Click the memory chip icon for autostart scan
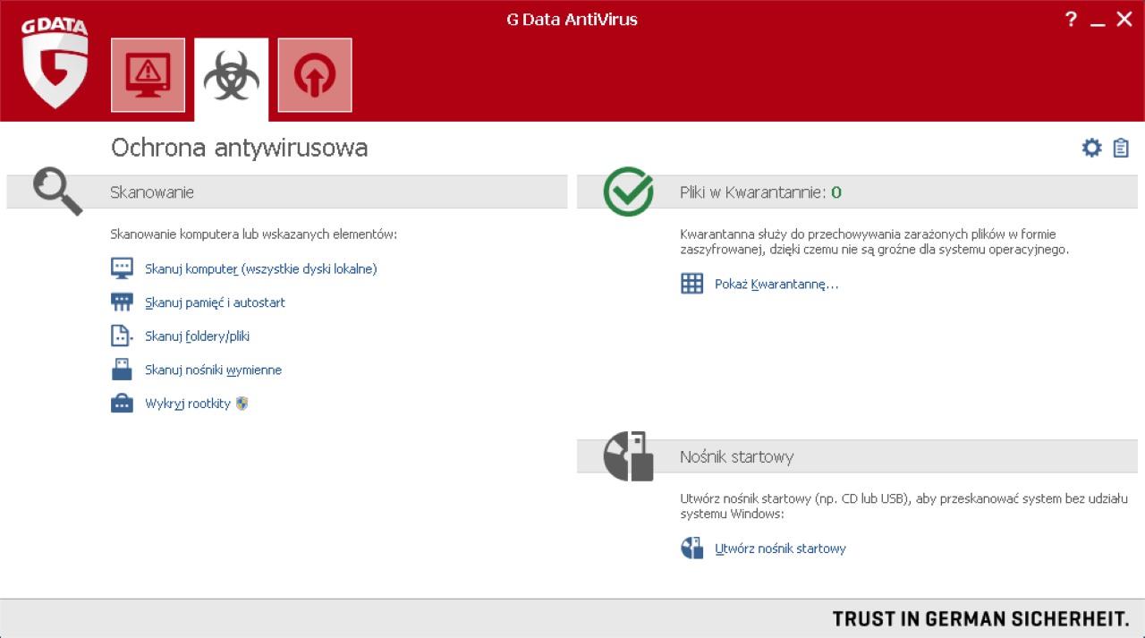This screenshot has height=638, width=1145. 122,302
